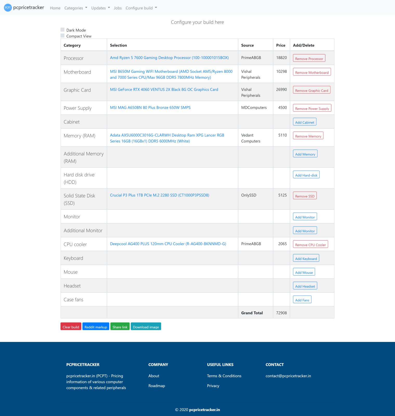
Task: Click Remove CPU Cooler button
Action: (310, 244)
